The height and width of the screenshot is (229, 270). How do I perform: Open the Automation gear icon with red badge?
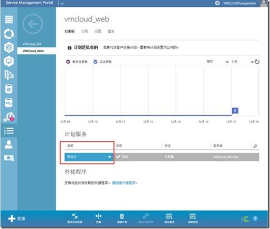(x=9, y=117)
